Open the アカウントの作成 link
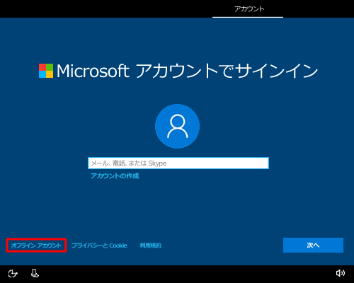354x283 pixels. (x=115, y=176)
